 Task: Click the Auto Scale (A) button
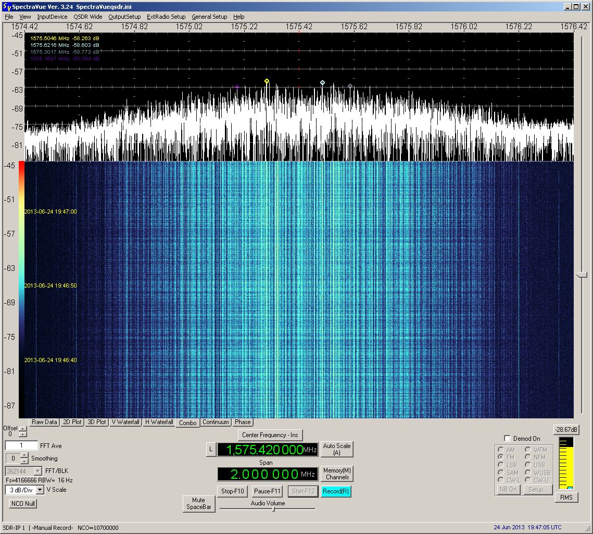336,449
